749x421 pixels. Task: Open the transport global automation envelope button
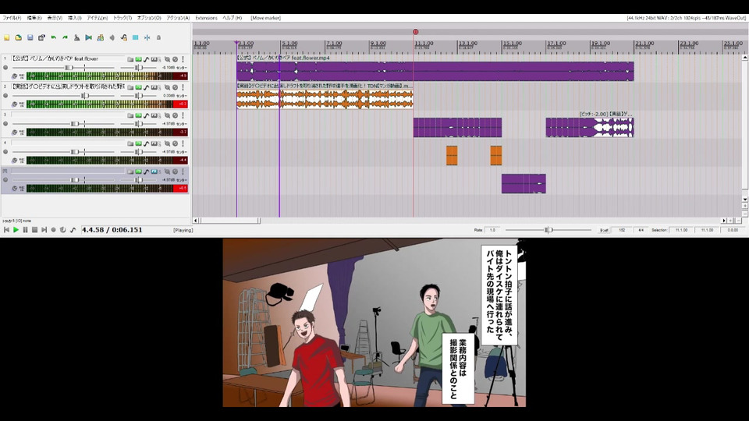click(73, 229)
